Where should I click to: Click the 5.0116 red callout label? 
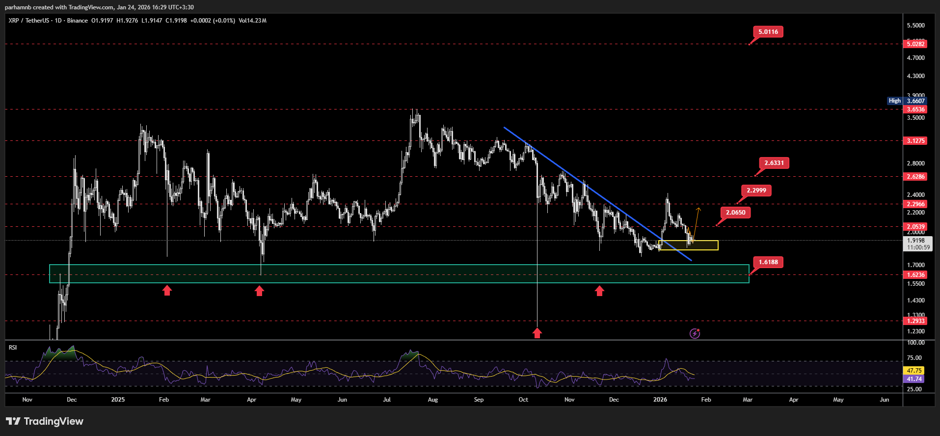pyautogui.click(x=768, y=32)
